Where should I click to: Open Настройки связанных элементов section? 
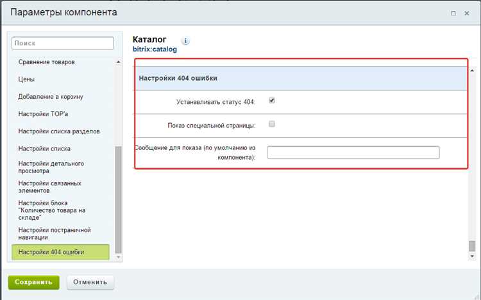click(x=49, y=187)
